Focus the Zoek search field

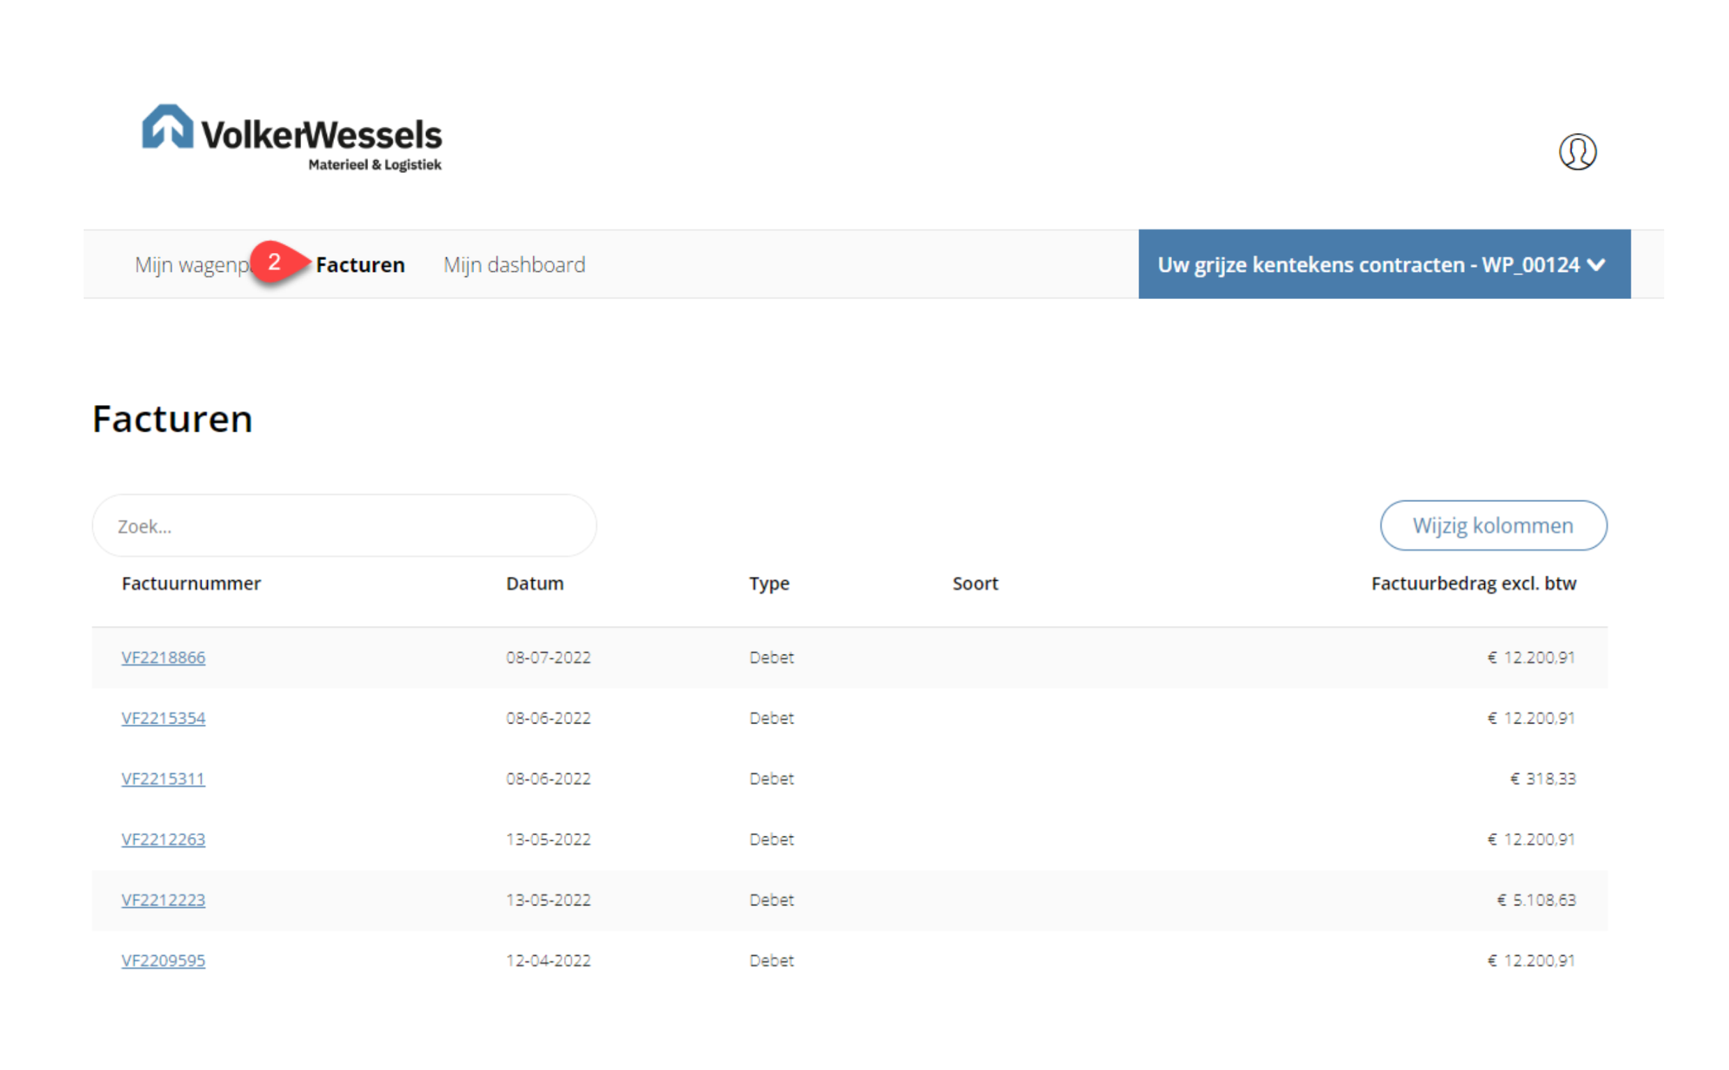click(x=344, y=526)
